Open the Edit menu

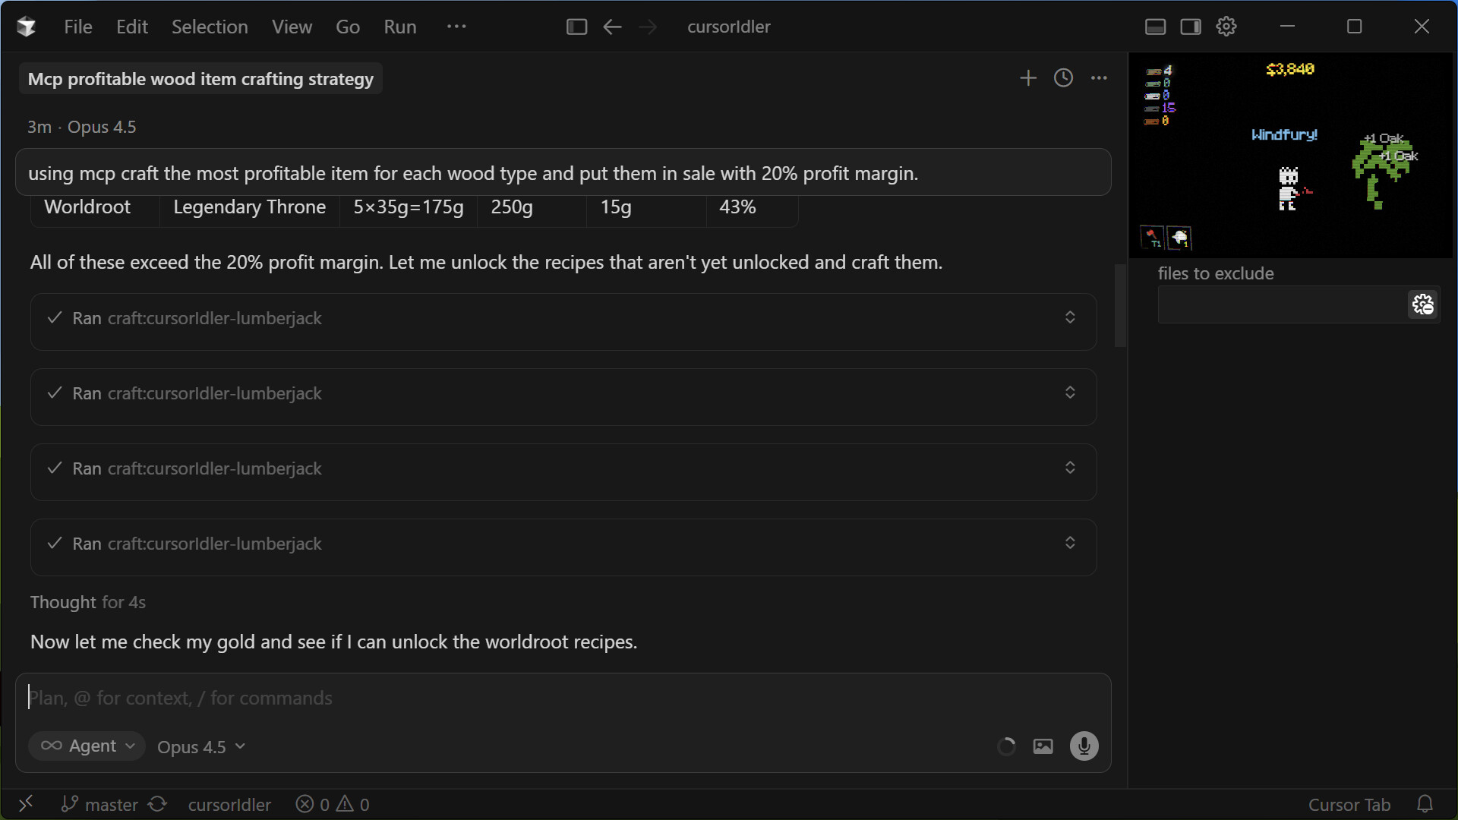coord(131,27)
